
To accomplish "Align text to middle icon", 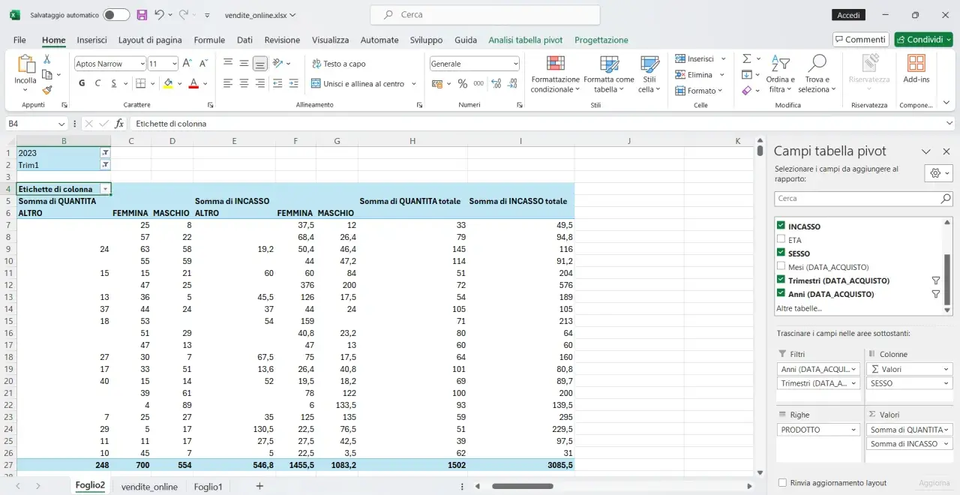I will coord(244,64).
